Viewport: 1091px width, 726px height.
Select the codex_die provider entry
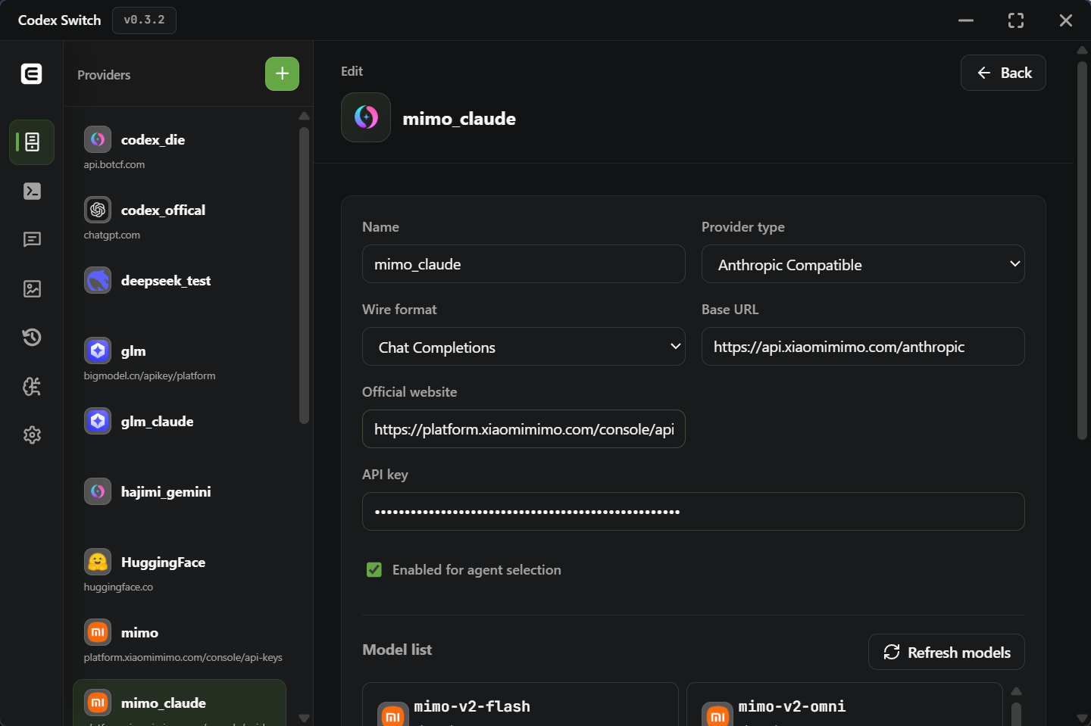click(x=180, y=150)
